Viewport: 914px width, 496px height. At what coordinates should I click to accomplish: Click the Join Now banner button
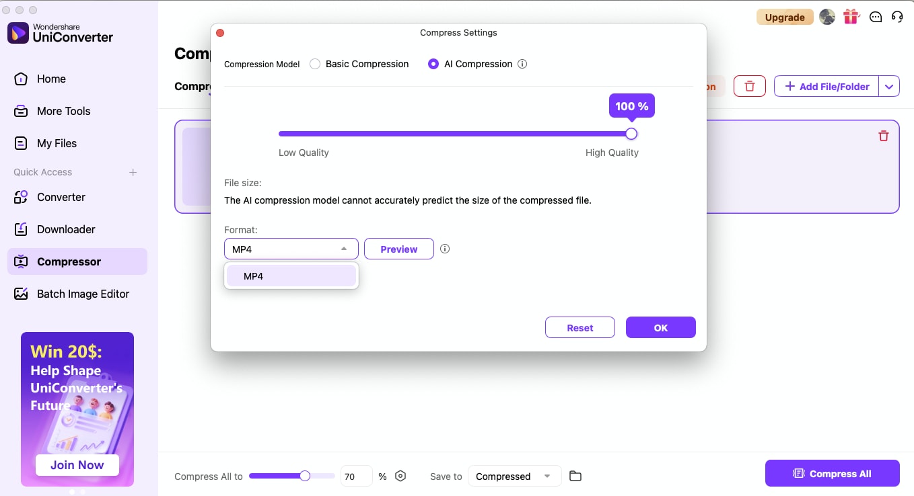(77, 464)
